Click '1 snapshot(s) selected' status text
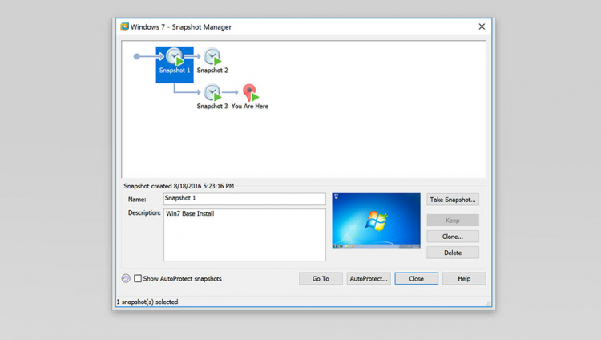 [147, 302]
